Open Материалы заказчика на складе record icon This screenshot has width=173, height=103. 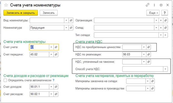(152, 81)
